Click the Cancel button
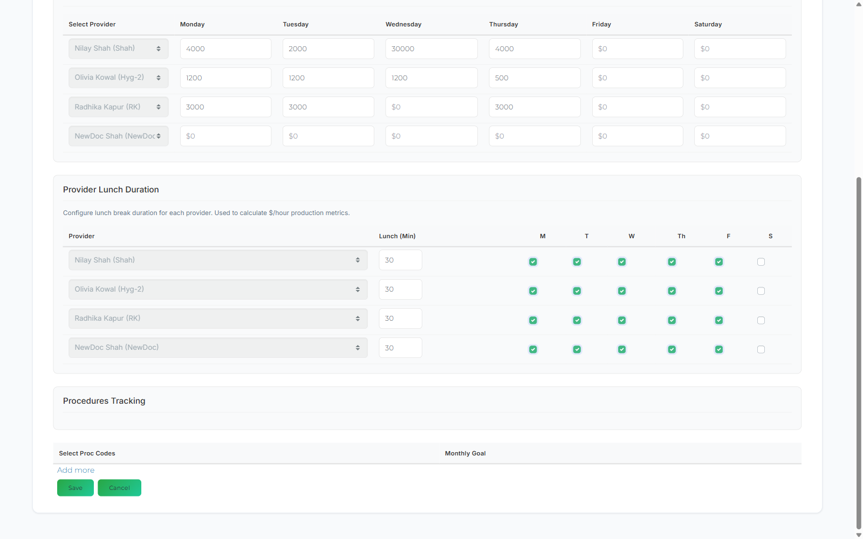 tap(119, 488)
